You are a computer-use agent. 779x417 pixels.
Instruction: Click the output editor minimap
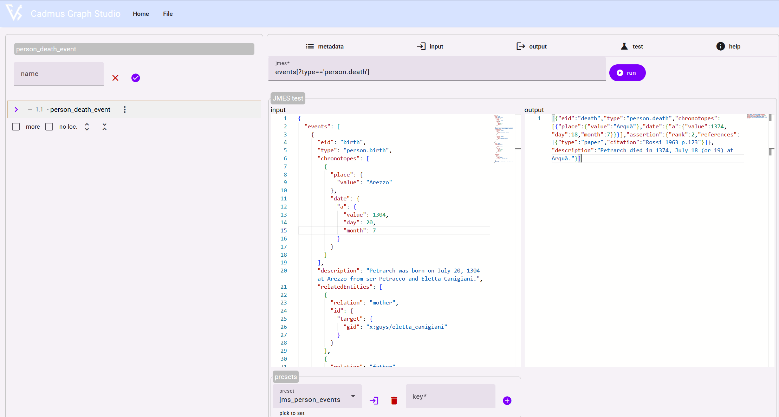[757, 116]
